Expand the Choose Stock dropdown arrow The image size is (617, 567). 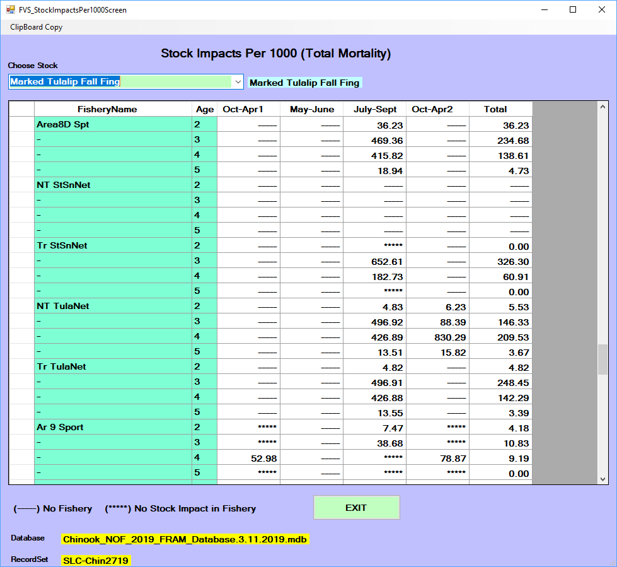click(x=238, y=82)
